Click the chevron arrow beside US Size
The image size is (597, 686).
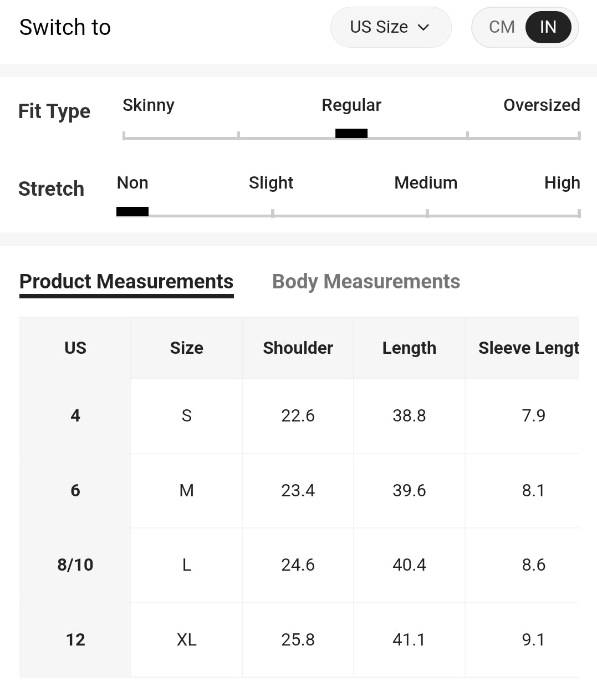point(423,27)
